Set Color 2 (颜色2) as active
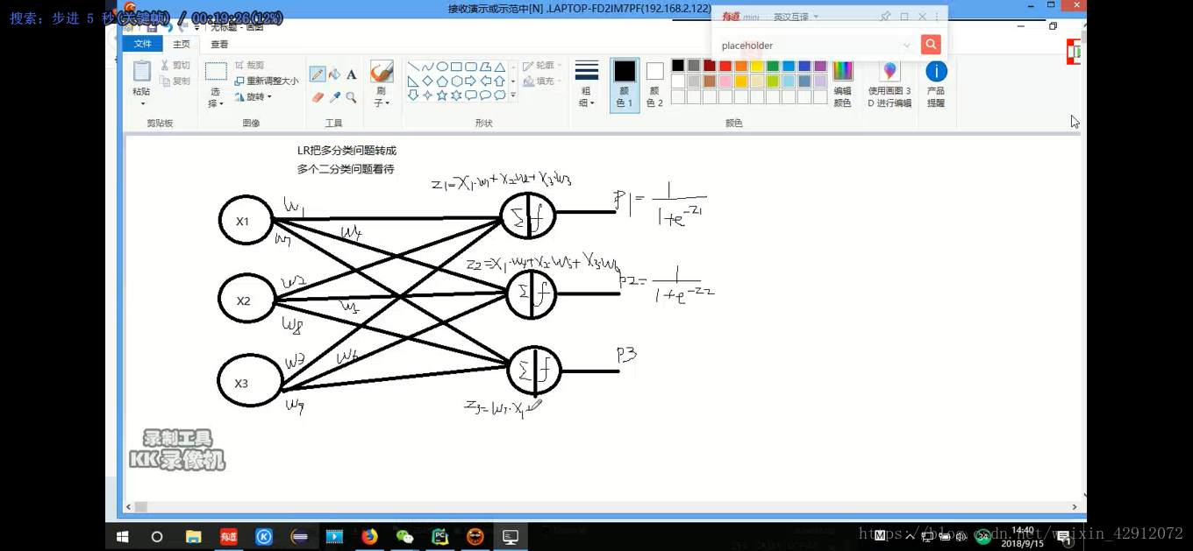Screen dimensions: 1193x551 click(654, 84)
